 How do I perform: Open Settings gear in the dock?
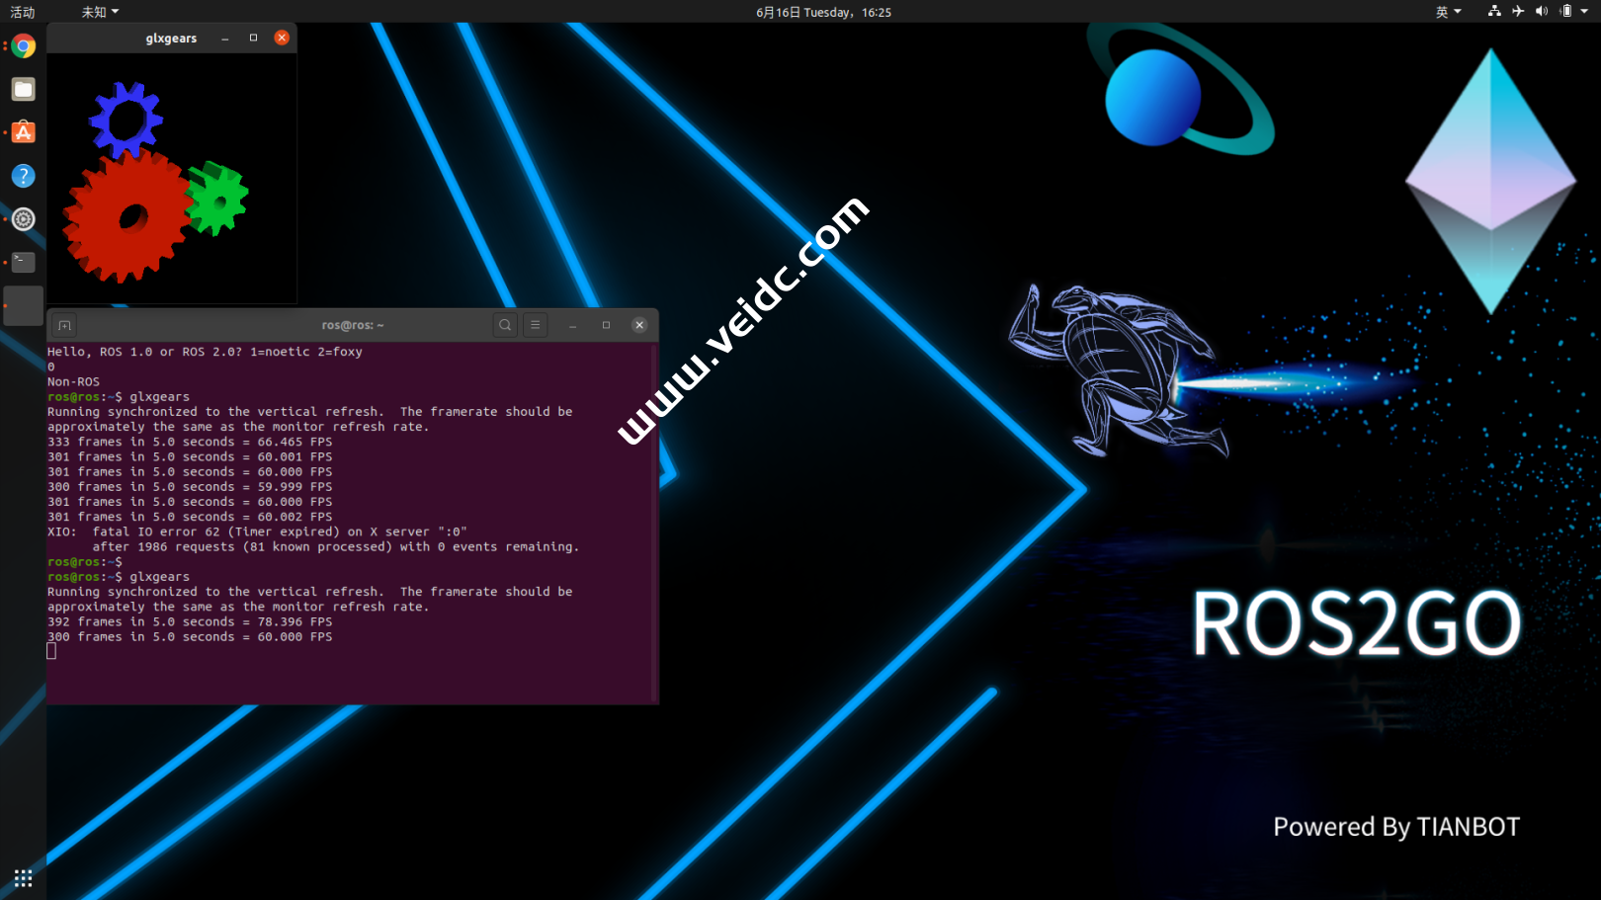click(24, 219)
